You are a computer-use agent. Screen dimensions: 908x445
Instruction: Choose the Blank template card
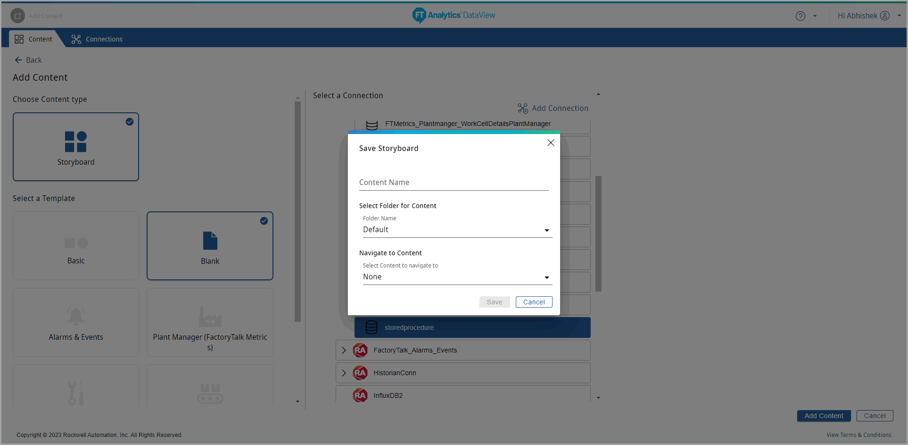(210, 246)
